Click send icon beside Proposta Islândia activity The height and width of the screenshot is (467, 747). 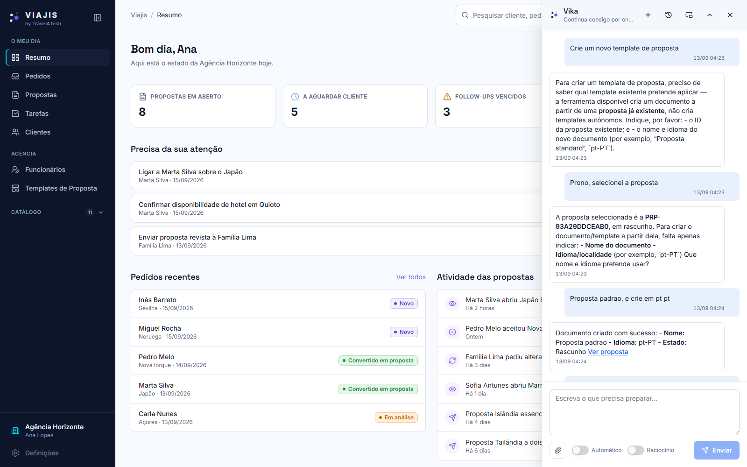tap(452, 417)
